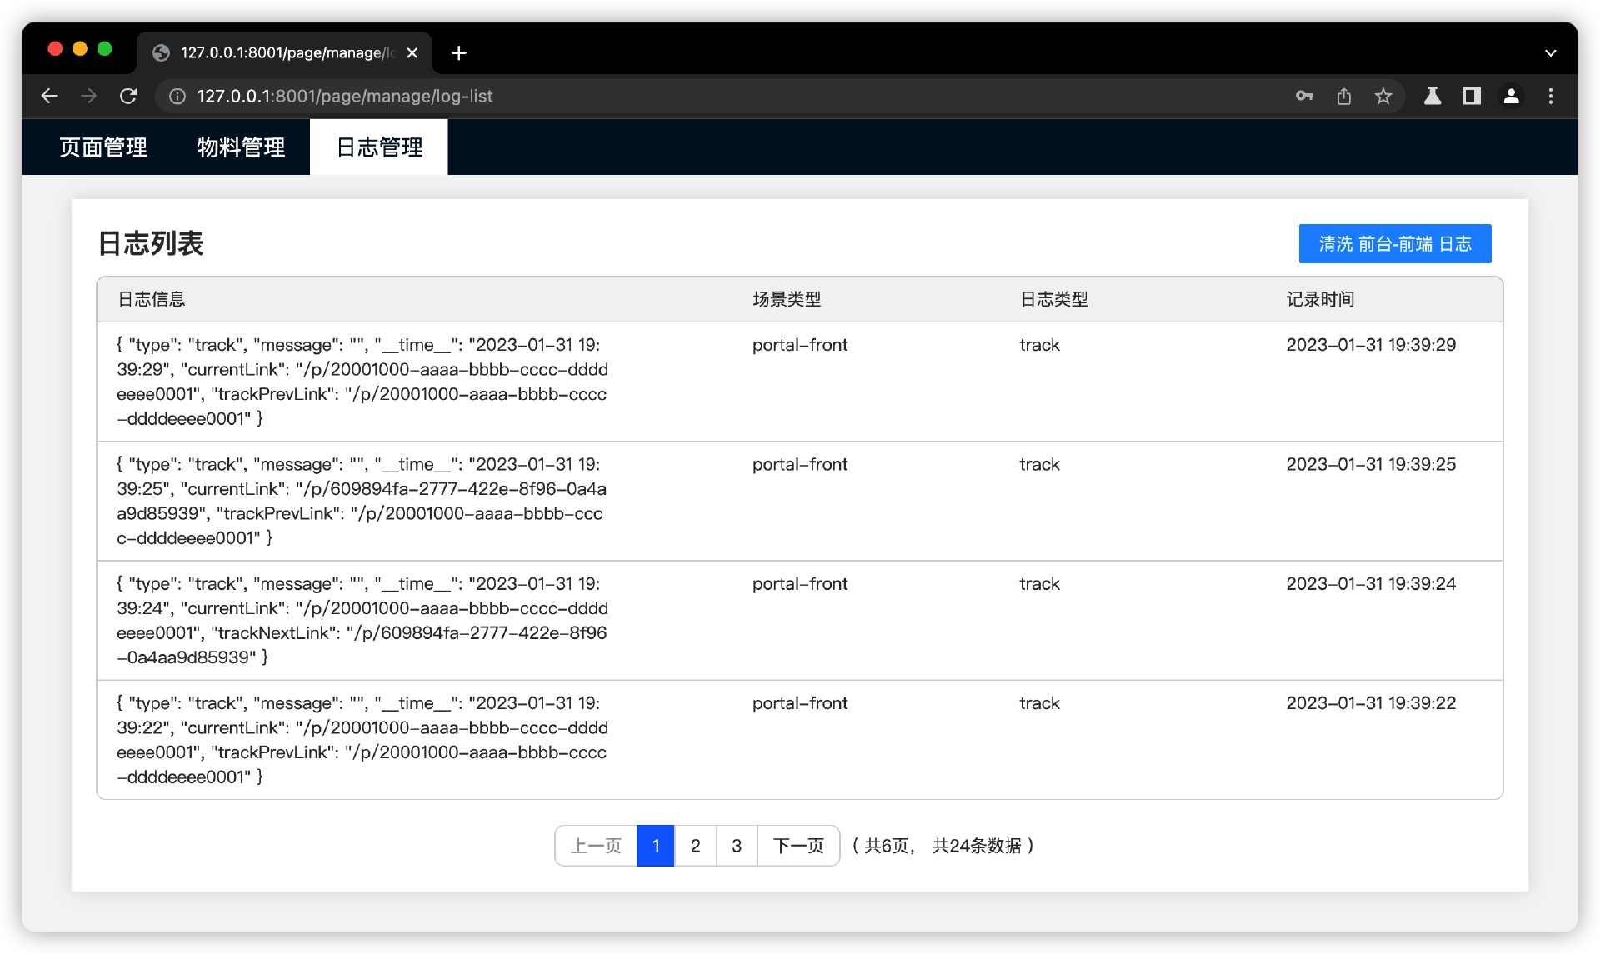Go to the next page with 下一页

click(x=798, y=846)
